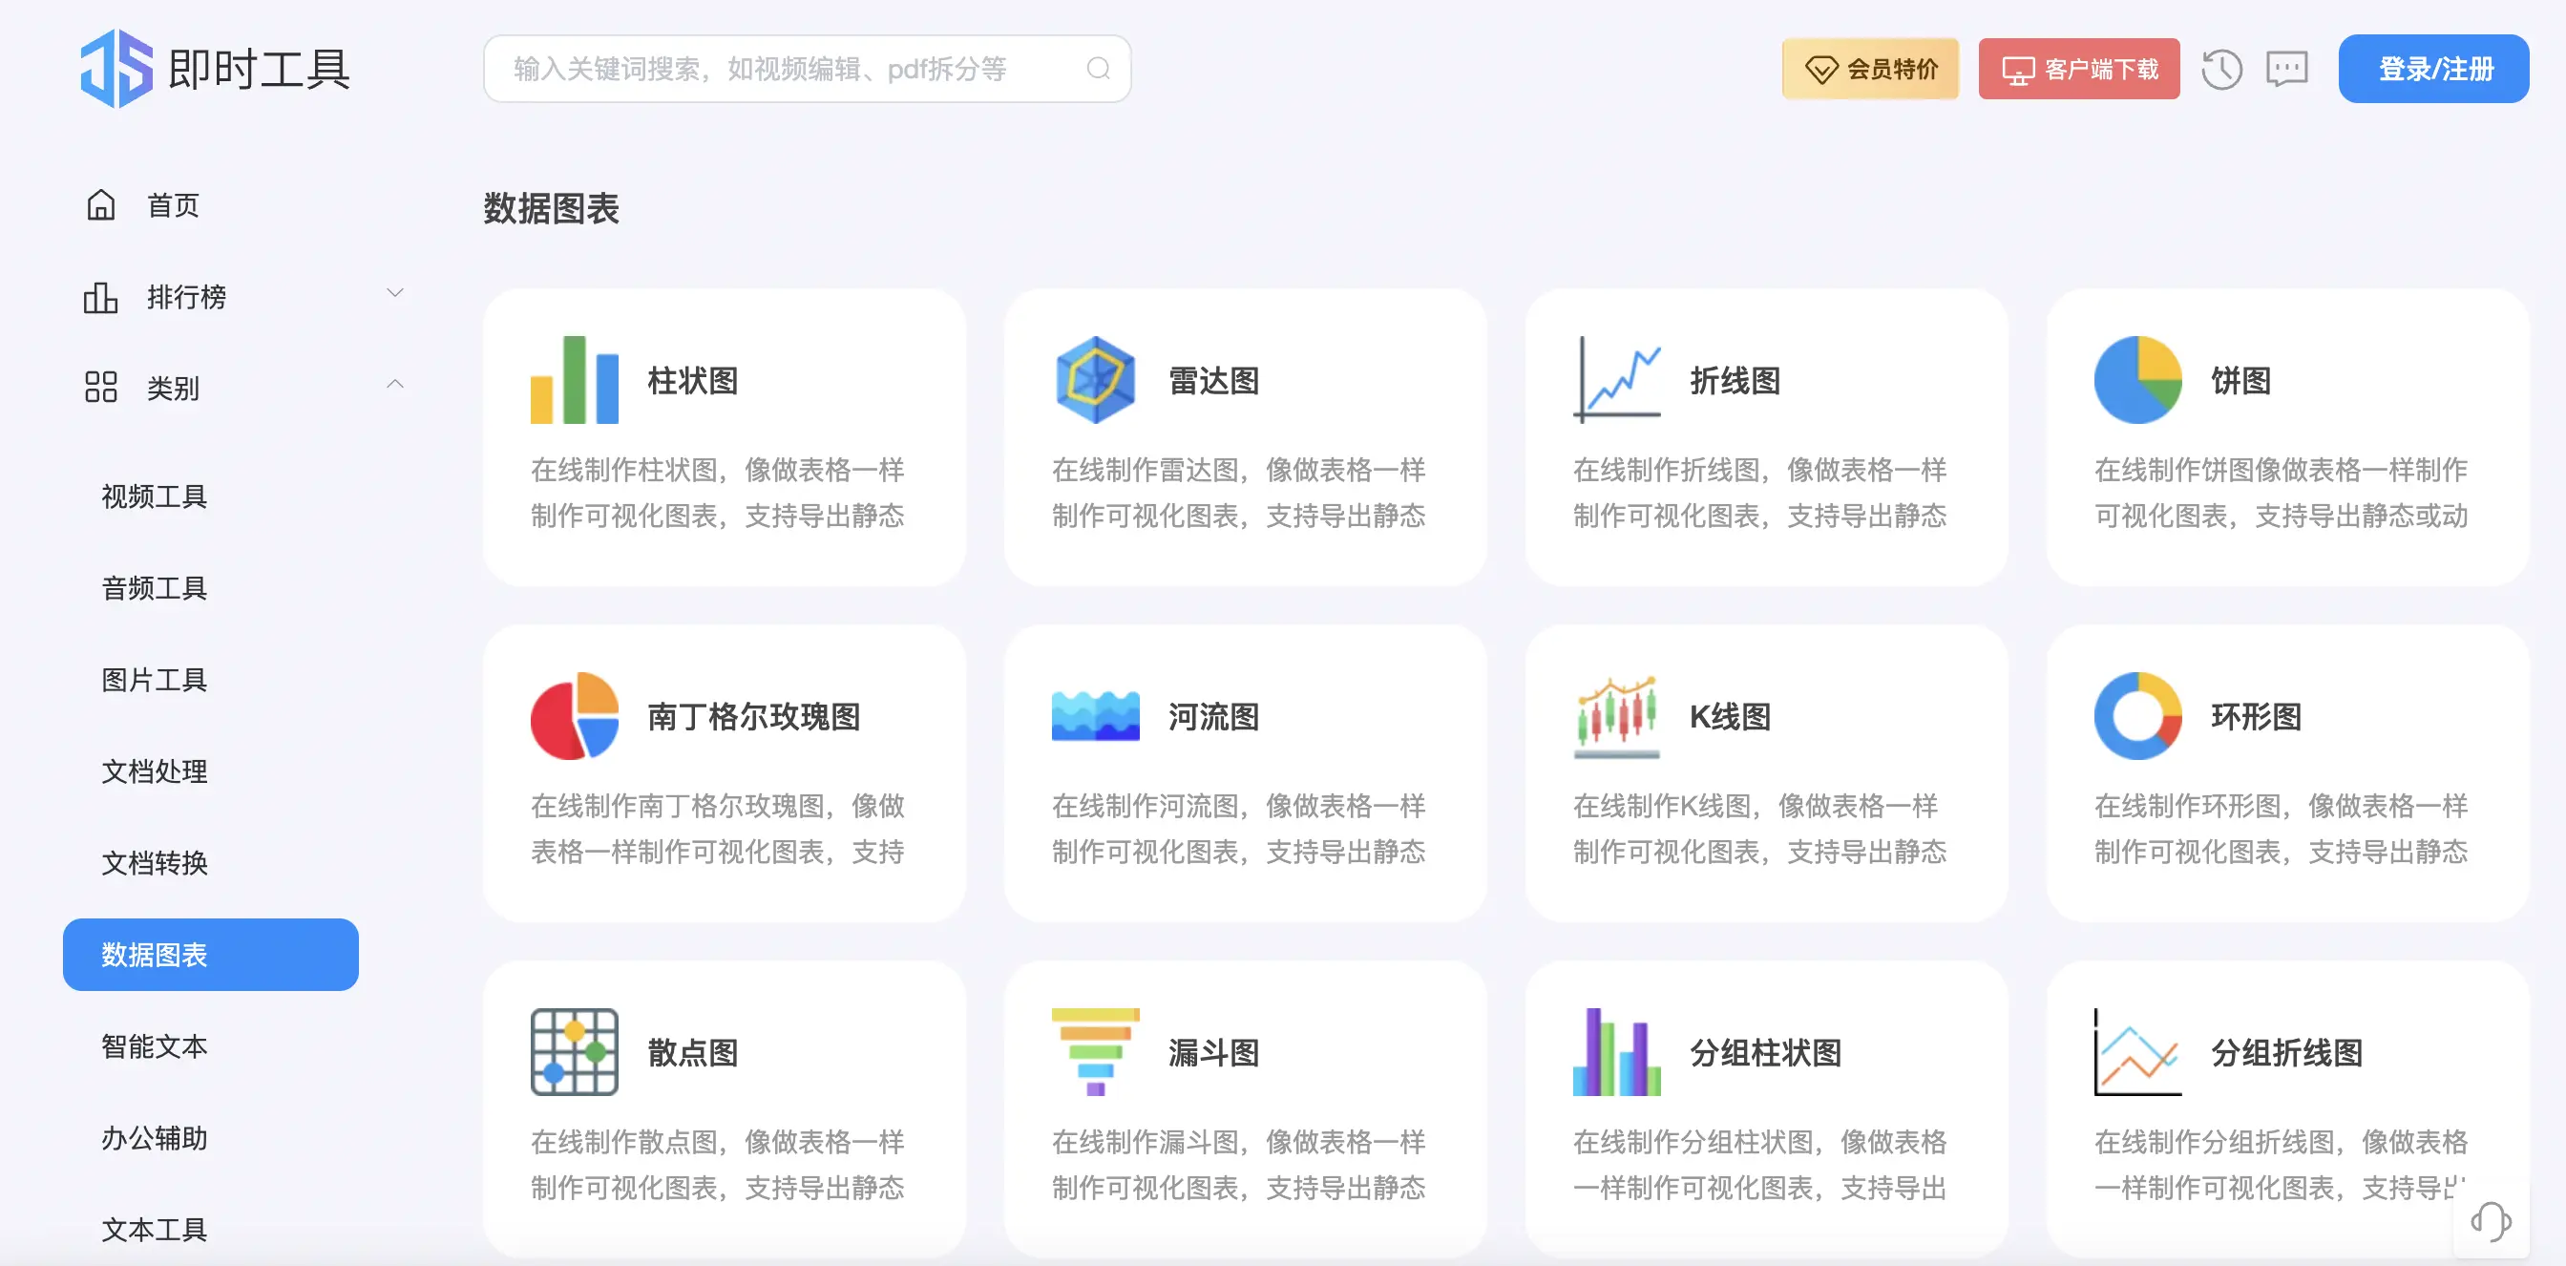Select the 南丁格尔玫瑰图 rose chart icon
2566x1266 pixels.
(x=575, y=715)
